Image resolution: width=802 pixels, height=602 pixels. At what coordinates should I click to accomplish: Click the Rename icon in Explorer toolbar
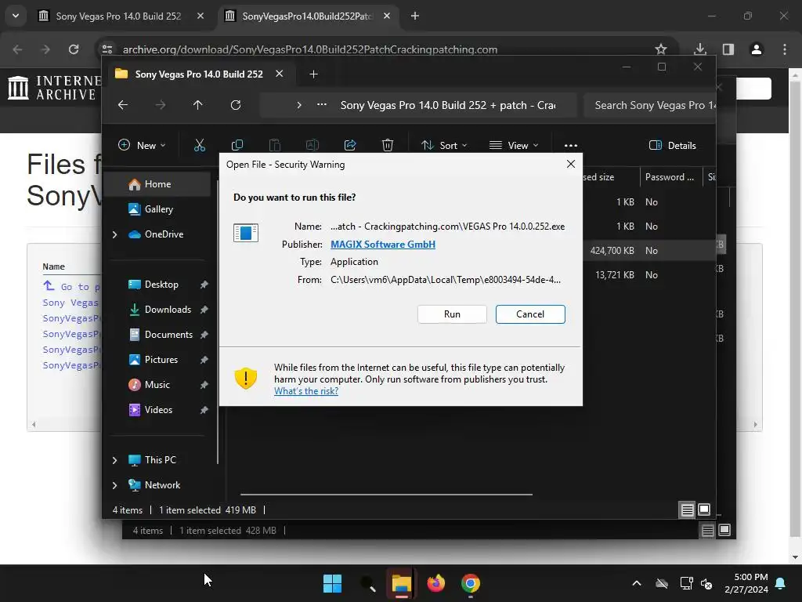point(312,145)
